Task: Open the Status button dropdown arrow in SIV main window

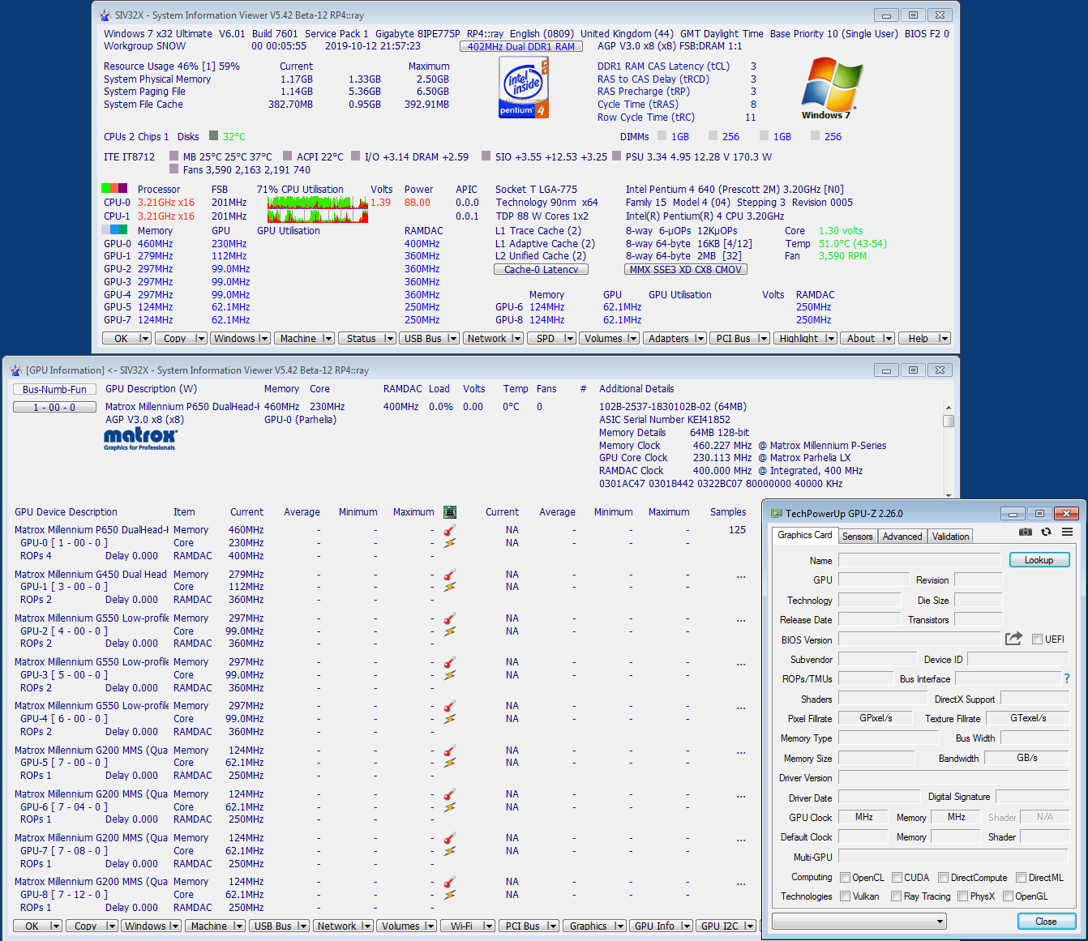Action: pyautogui.click(x=389, y=339)
